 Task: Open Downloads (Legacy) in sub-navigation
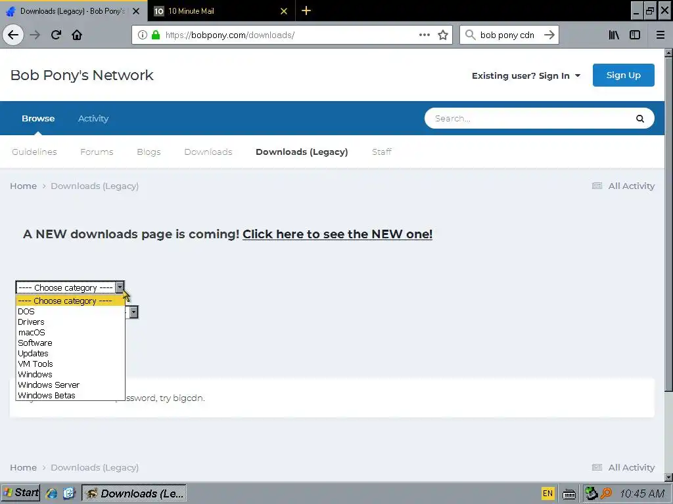point(302,152)
